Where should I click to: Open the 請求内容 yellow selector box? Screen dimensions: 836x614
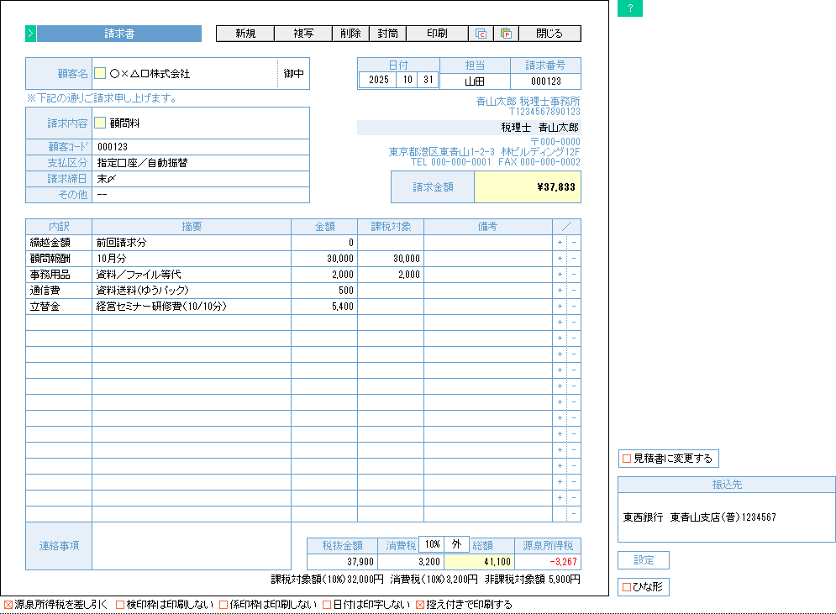tap(100, 123)
